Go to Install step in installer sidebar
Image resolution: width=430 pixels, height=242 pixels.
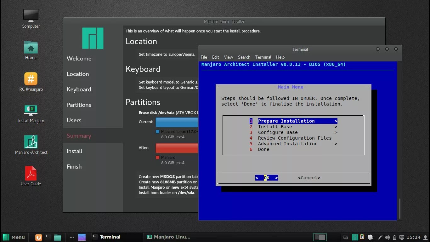(74, 151)
